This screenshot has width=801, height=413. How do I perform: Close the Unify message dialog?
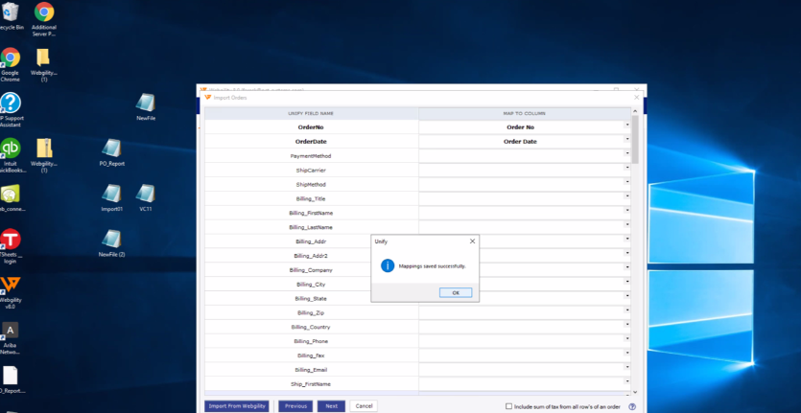pyautogui.click(x=472, y=241)
